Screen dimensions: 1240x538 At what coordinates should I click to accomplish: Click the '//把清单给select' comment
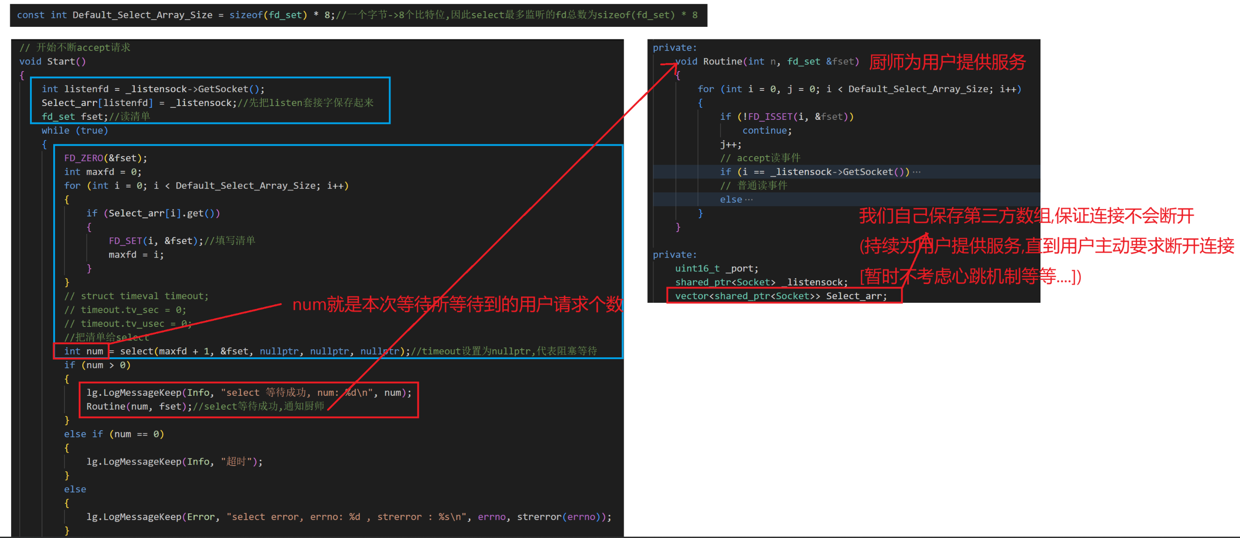[106, 337]
